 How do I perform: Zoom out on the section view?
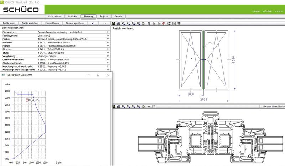(x=133, y=106)
